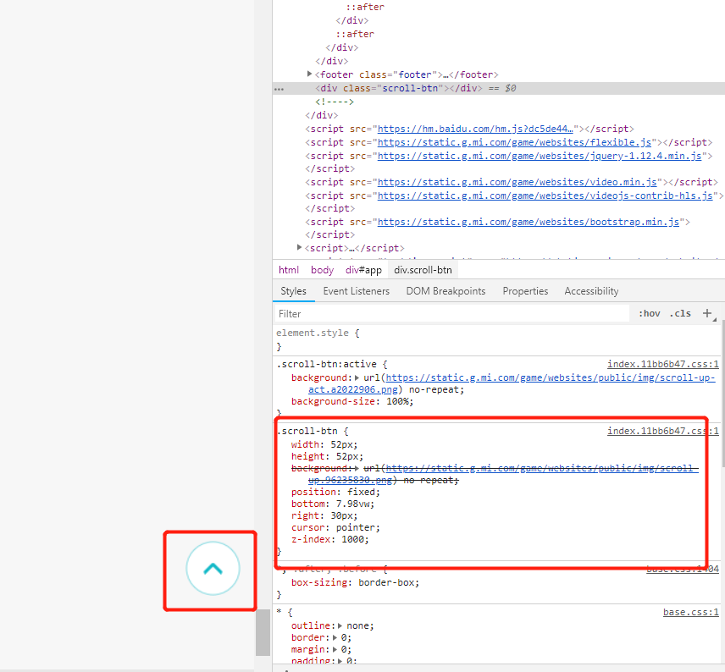This screenshot has height=672, width=725.
Task: Open index.11bb6b47.css source for .scroll-btn:active
Action: point(663,364)
